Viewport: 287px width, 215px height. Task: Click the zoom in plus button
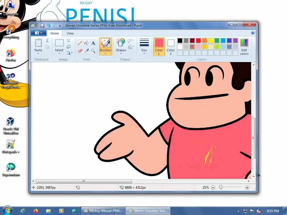(x=247, y=188)
